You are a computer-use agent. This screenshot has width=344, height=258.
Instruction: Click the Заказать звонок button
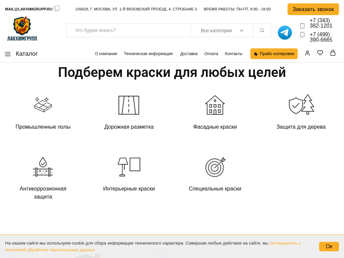click(x=313, y=9)
